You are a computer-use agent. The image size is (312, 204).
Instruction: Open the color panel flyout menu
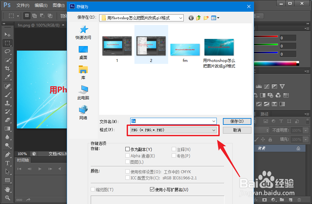307,29
